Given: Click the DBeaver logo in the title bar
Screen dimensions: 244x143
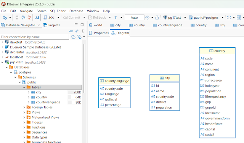Looking at the screenshot, I should (x=3, y=4).
